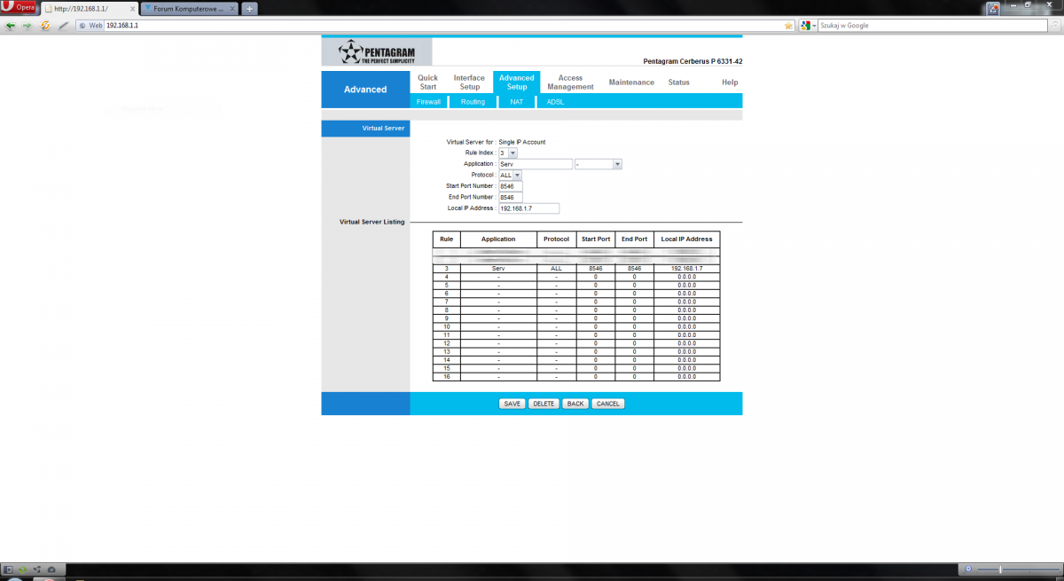Click the Pentagram logo
The width and height of the screenshot is (1064, 581).
tap(377, 52)
